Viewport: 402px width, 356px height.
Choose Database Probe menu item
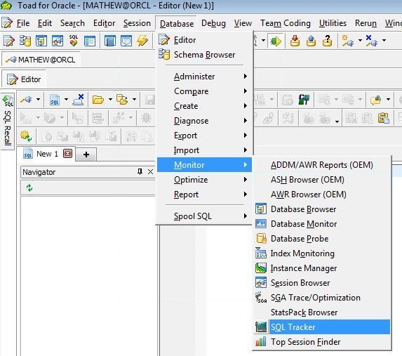tap(323, 239)
